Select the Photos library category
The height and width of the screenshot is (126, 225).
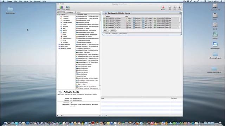(x=65, y=36)
